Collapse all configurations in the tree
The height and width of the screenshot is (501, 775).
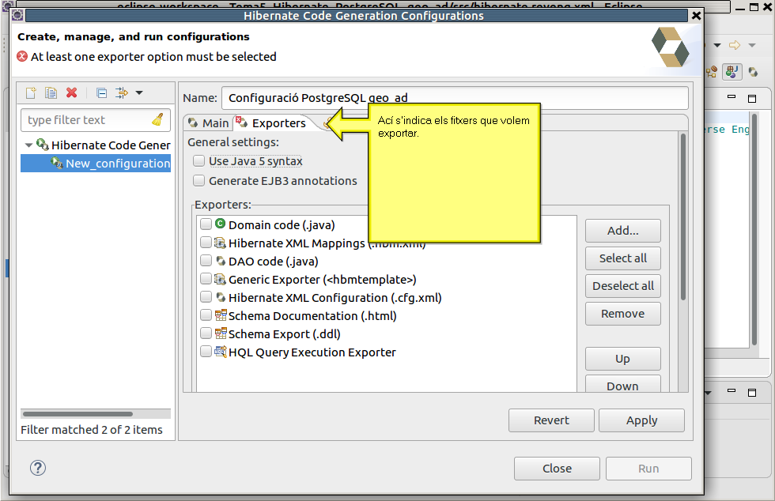point(101,93)
